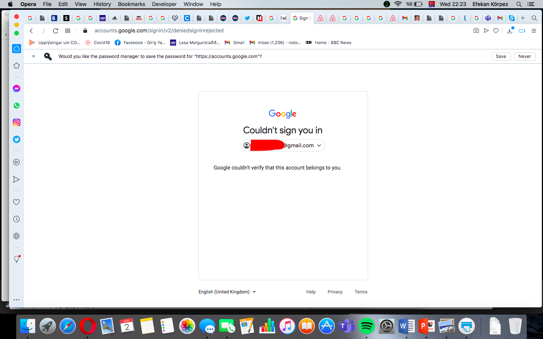Viewport: 543px width, 339px height.
Task: Open sidebar History clock icon
Action: (17, 219)
